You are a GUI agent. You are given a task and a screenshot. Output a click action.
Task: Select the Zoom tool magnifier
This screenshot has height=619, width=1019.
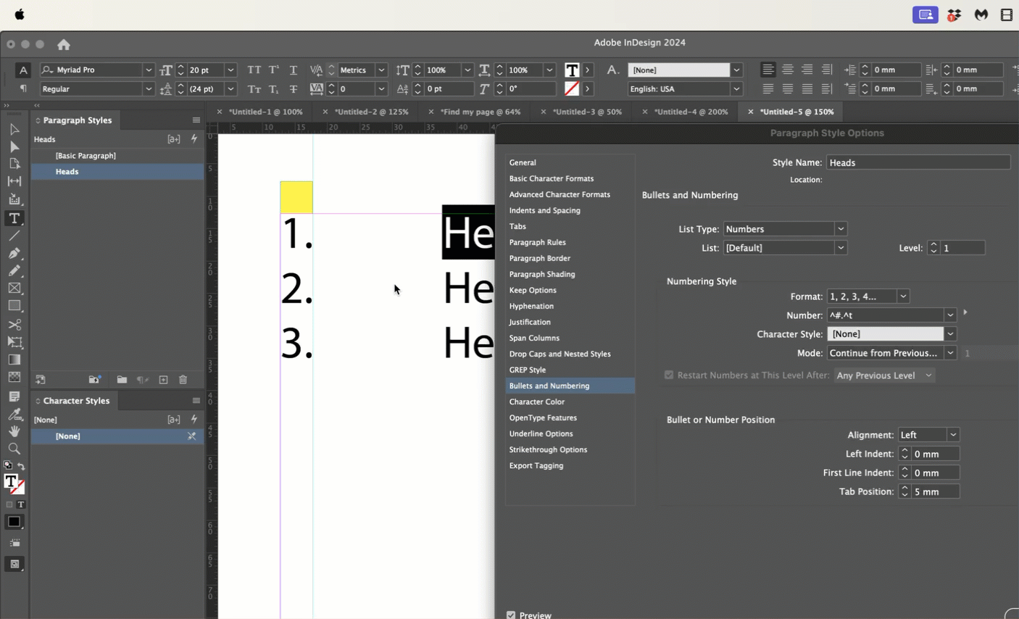point(14,449)
